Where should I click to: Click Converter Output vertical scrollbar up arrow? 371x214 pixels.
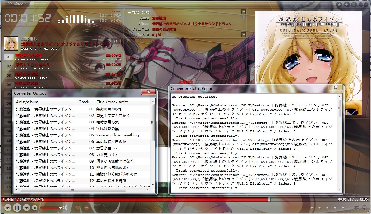(x=152, y=101)
